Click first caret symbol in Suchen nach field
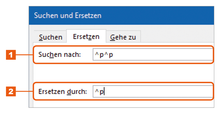The height and width of the screenshot is (114, 221). [97, 54]
